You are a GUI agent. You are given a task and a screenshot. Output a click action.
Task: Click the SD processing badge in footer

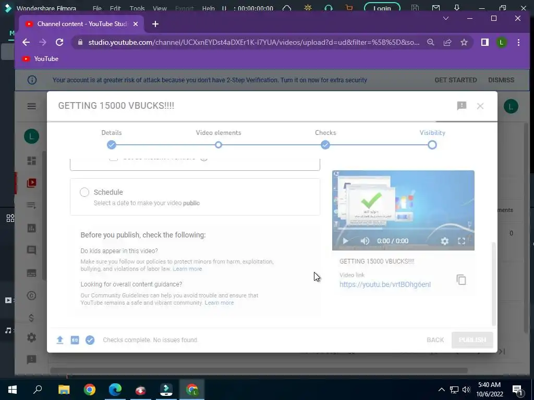tap(75, 340)
